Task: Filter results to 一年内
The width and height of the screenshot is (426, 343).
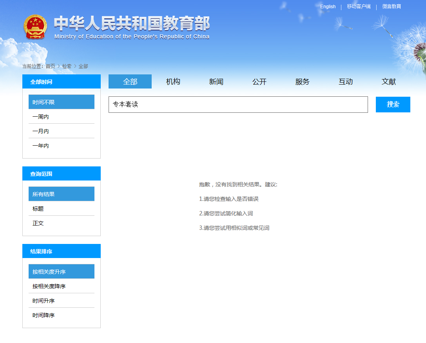Action: point(62,146)
